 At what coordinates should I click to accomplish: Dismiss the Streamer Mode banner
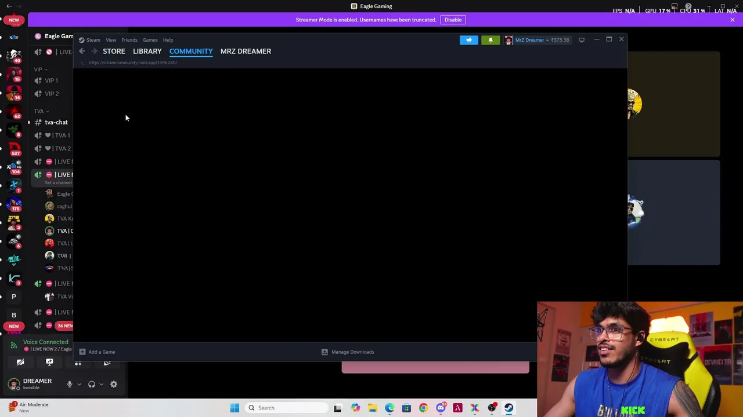pos(732,20)
